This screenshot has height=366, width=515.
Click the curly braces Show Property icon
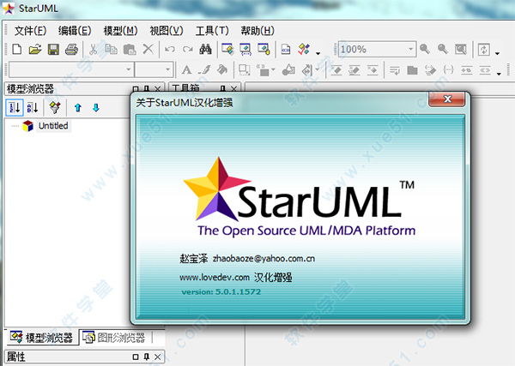(x=448, y=69)
